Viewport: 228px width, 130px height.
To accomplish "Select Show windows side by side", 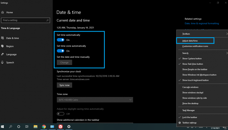I will pos(195,98).
